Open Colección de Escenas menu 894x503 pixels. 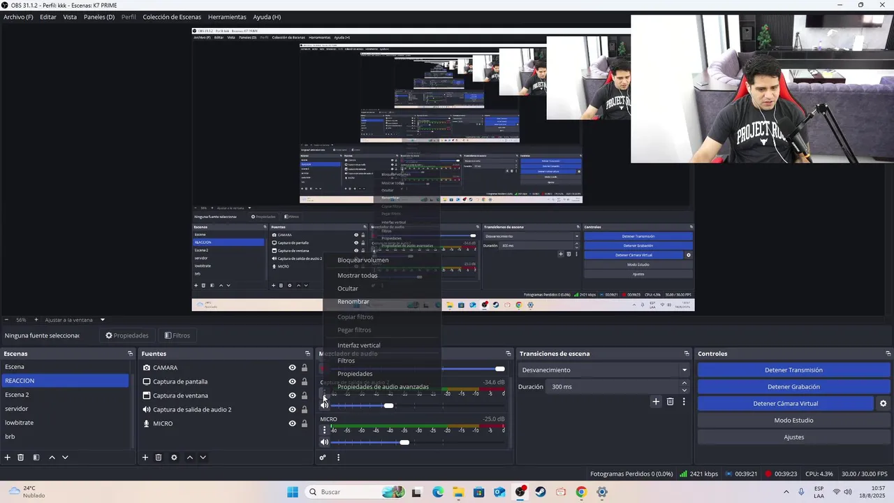172,17
